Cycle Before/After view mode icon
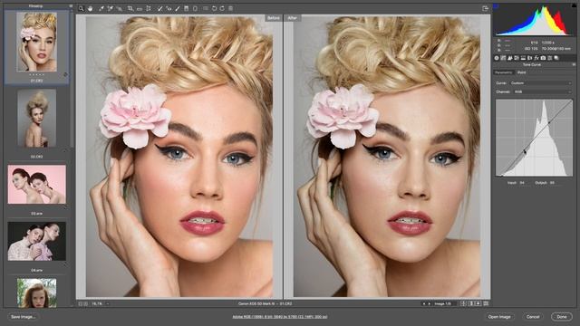 coord(463,303)
